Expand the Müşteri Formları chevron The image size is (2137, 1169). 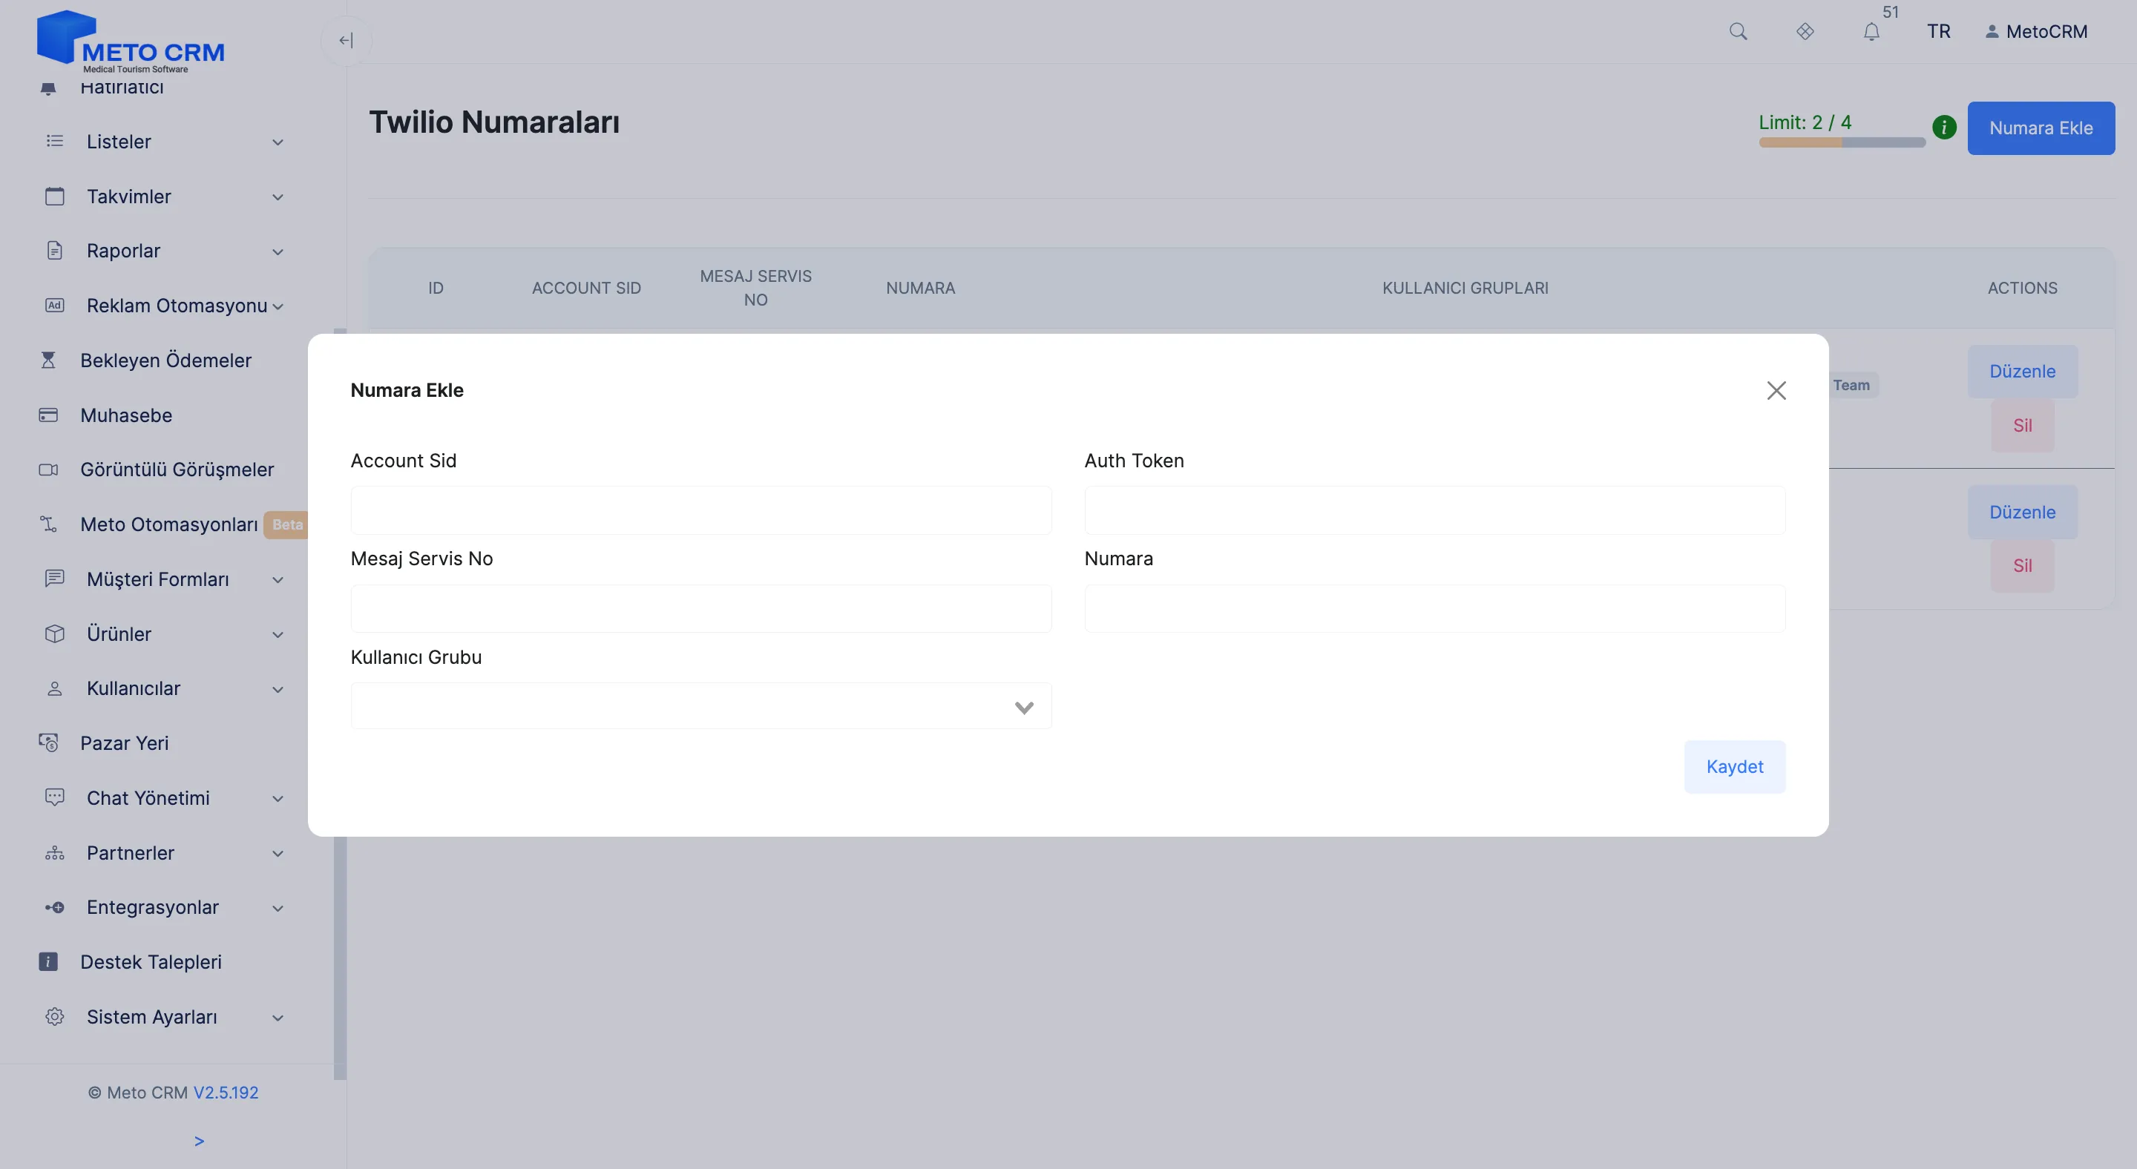click(278, 580)
